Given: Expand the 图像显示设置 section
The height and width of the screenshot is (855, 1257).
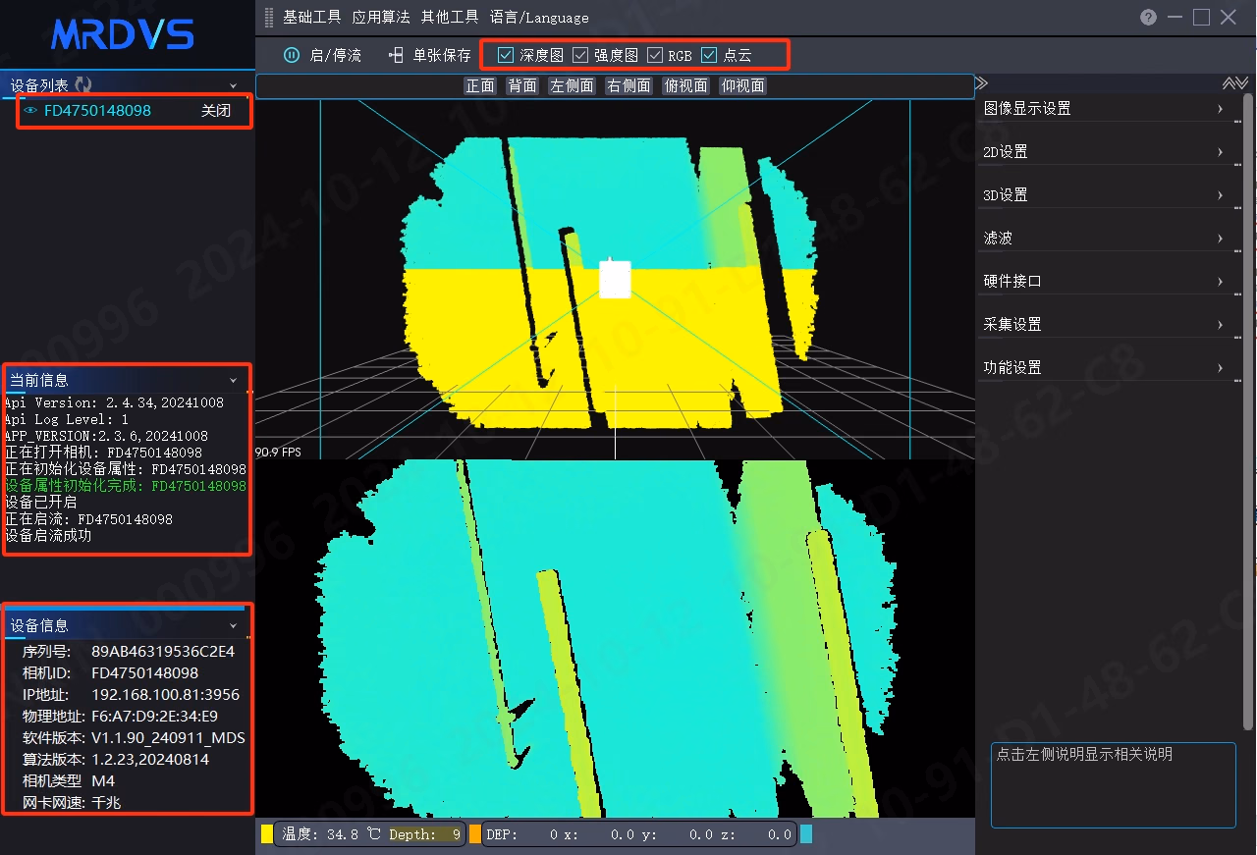Looking at the screenshot, I should pyautogui.click(x=1105, y=109).
